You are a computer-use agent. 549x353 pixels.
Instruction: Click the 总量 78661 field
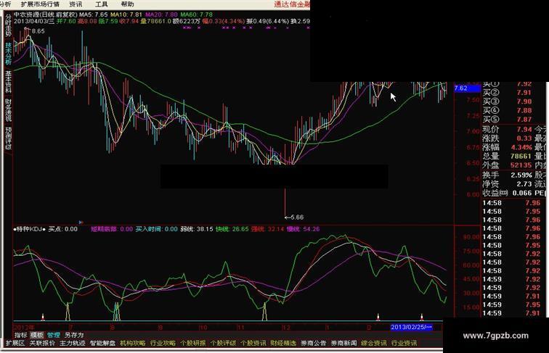507,156
